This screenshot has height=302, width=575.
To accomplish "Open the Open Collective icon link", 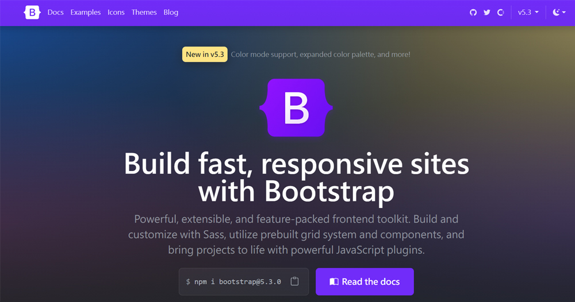I will pos(501,13).
